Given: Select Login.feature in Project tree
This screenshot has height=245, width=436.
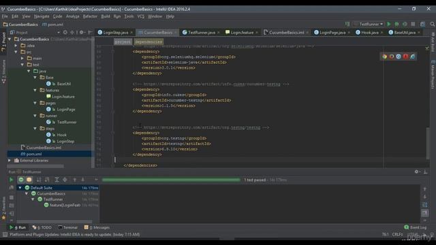Looking at the screenshot, I should tap(61, 97).
